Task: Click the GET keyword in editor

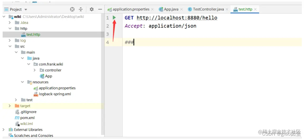Action: (129, 18)
